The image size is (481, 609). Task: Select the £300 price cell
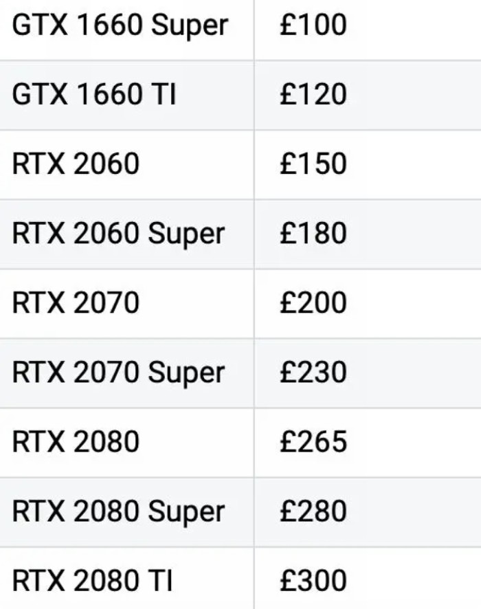(x=313, y=581)
